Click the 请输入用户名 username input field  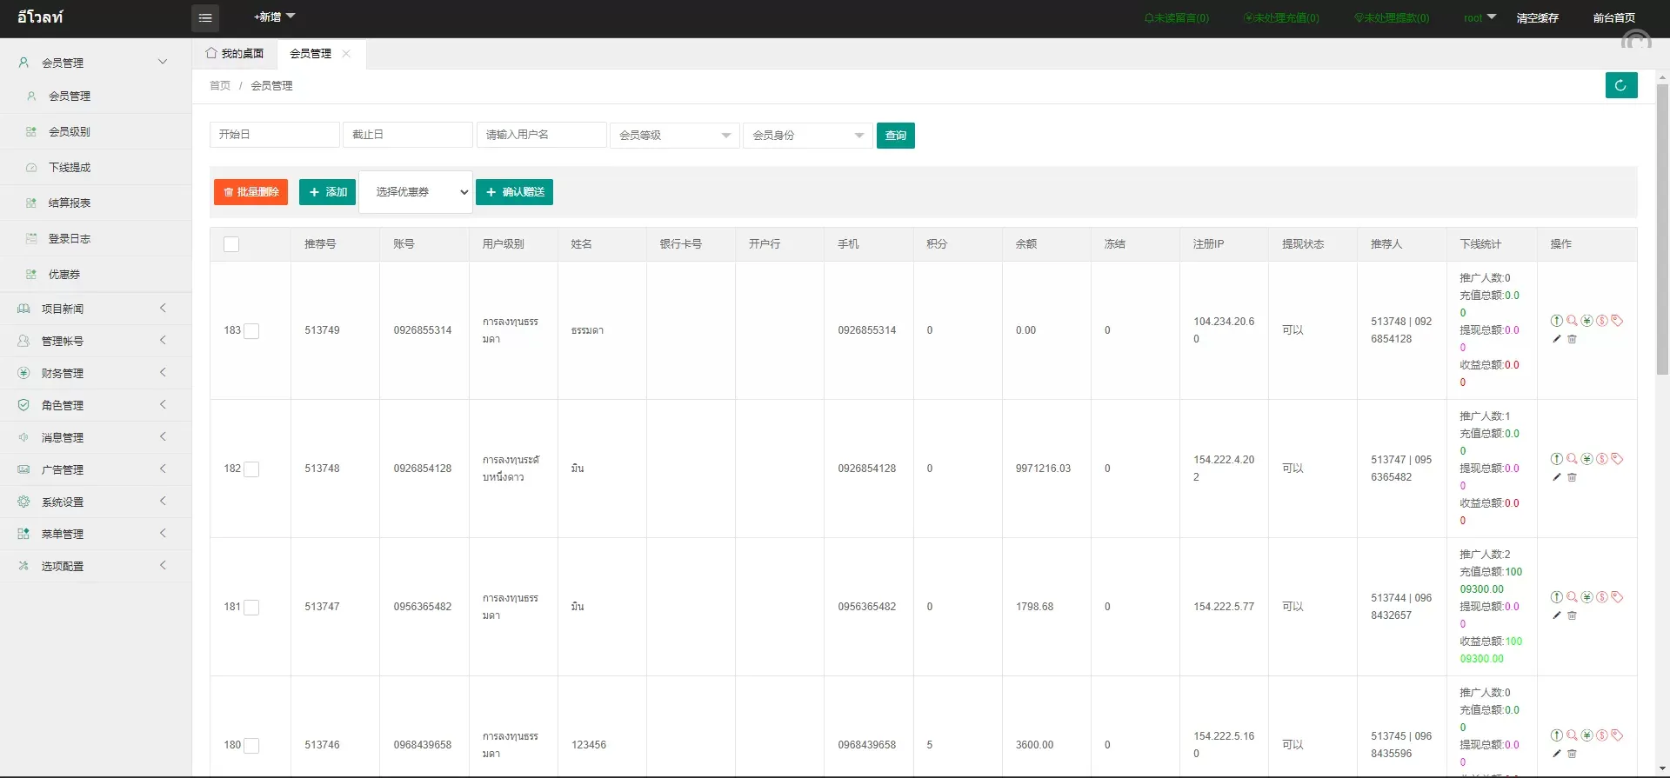(x=541, y=135)
